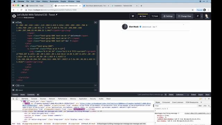The width and height of the screenshot is (222, 125).
Task: Toggle .cls class editor in Styles
Action: pos(205,106)
